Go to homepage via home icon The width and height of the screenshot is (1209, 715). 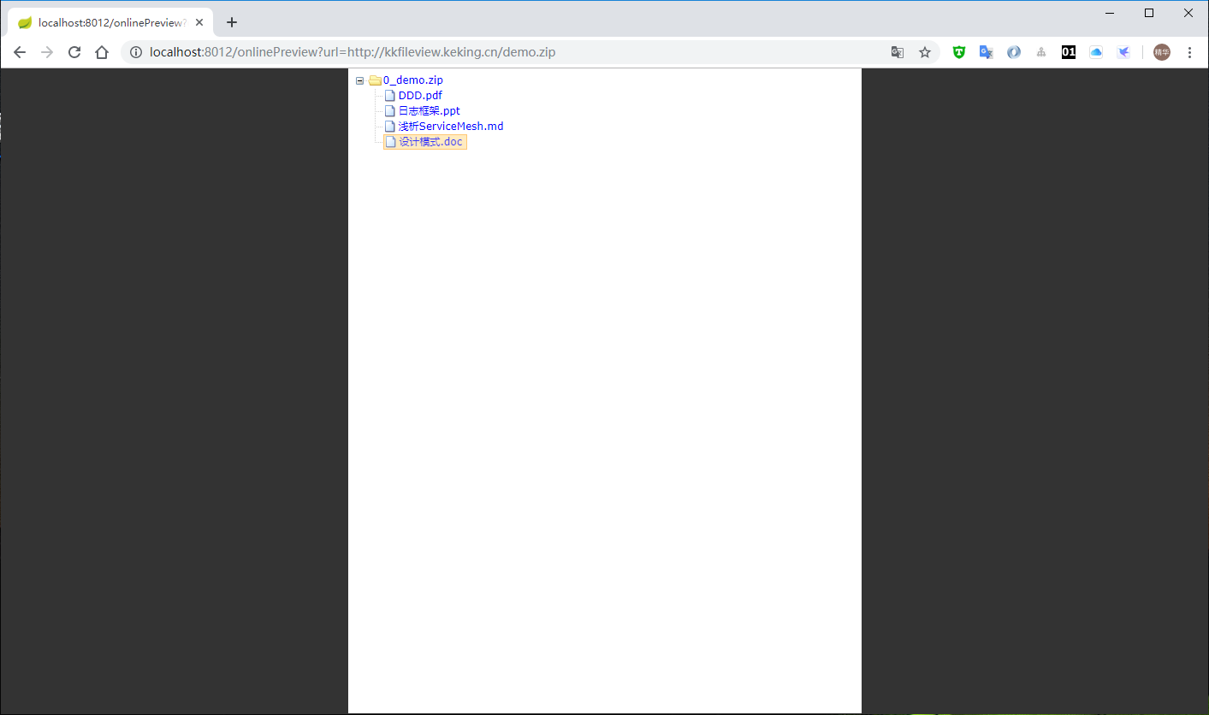click(102, 51)
